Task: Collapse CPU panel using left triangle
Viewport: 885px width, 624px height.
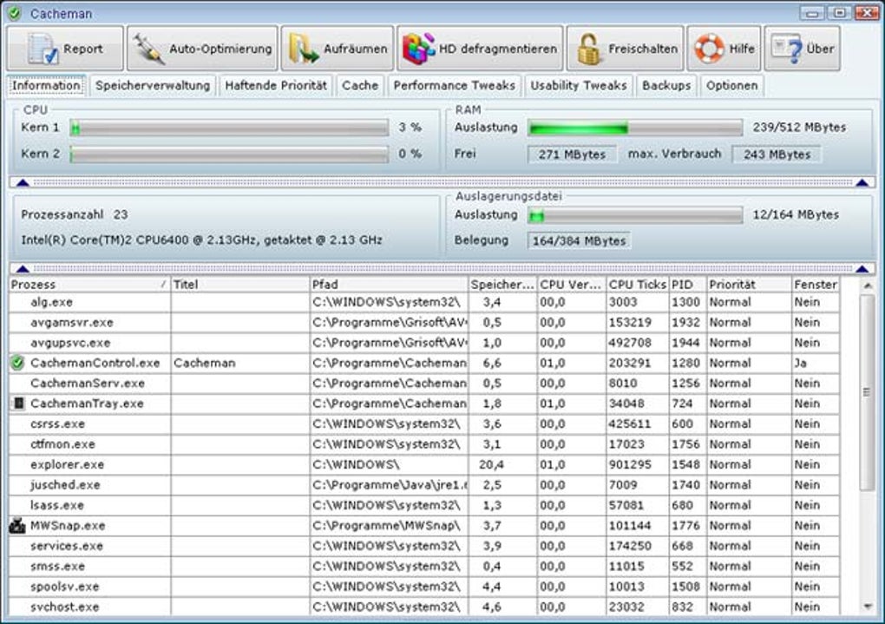Action: click(x=23, y=182)
